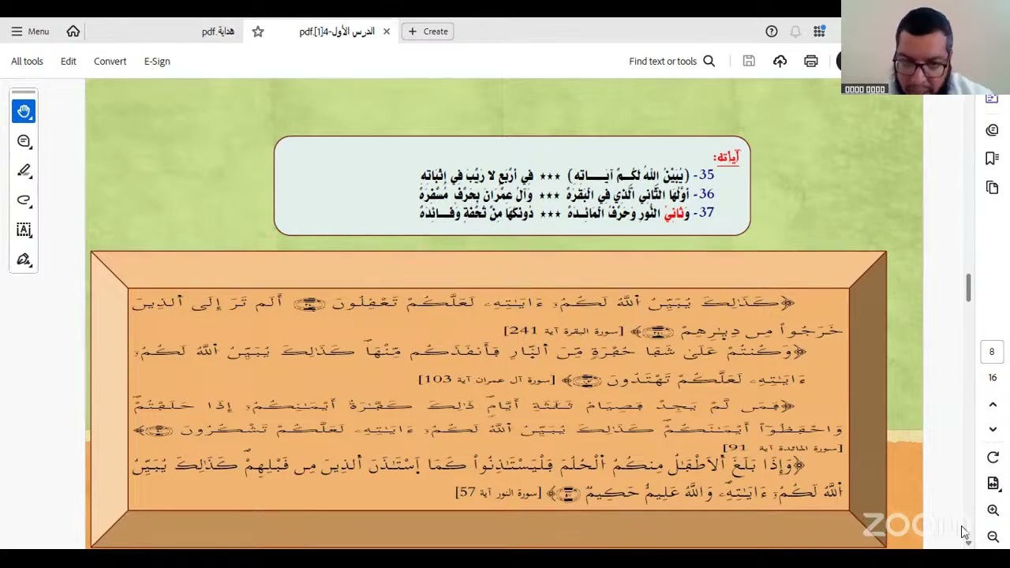The image size is (1010, 568).
Task: Click verse line numbered 35
Action: (x=567, y=175)
